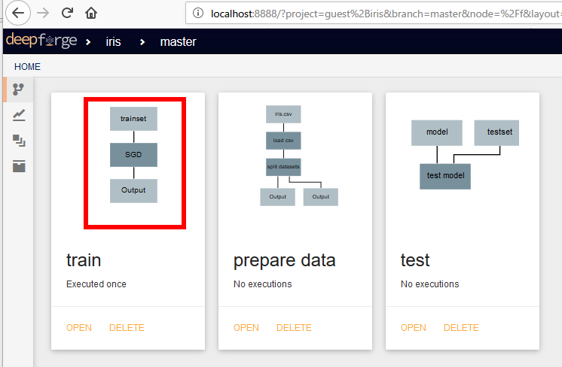Go to browser home page icon

91,14
